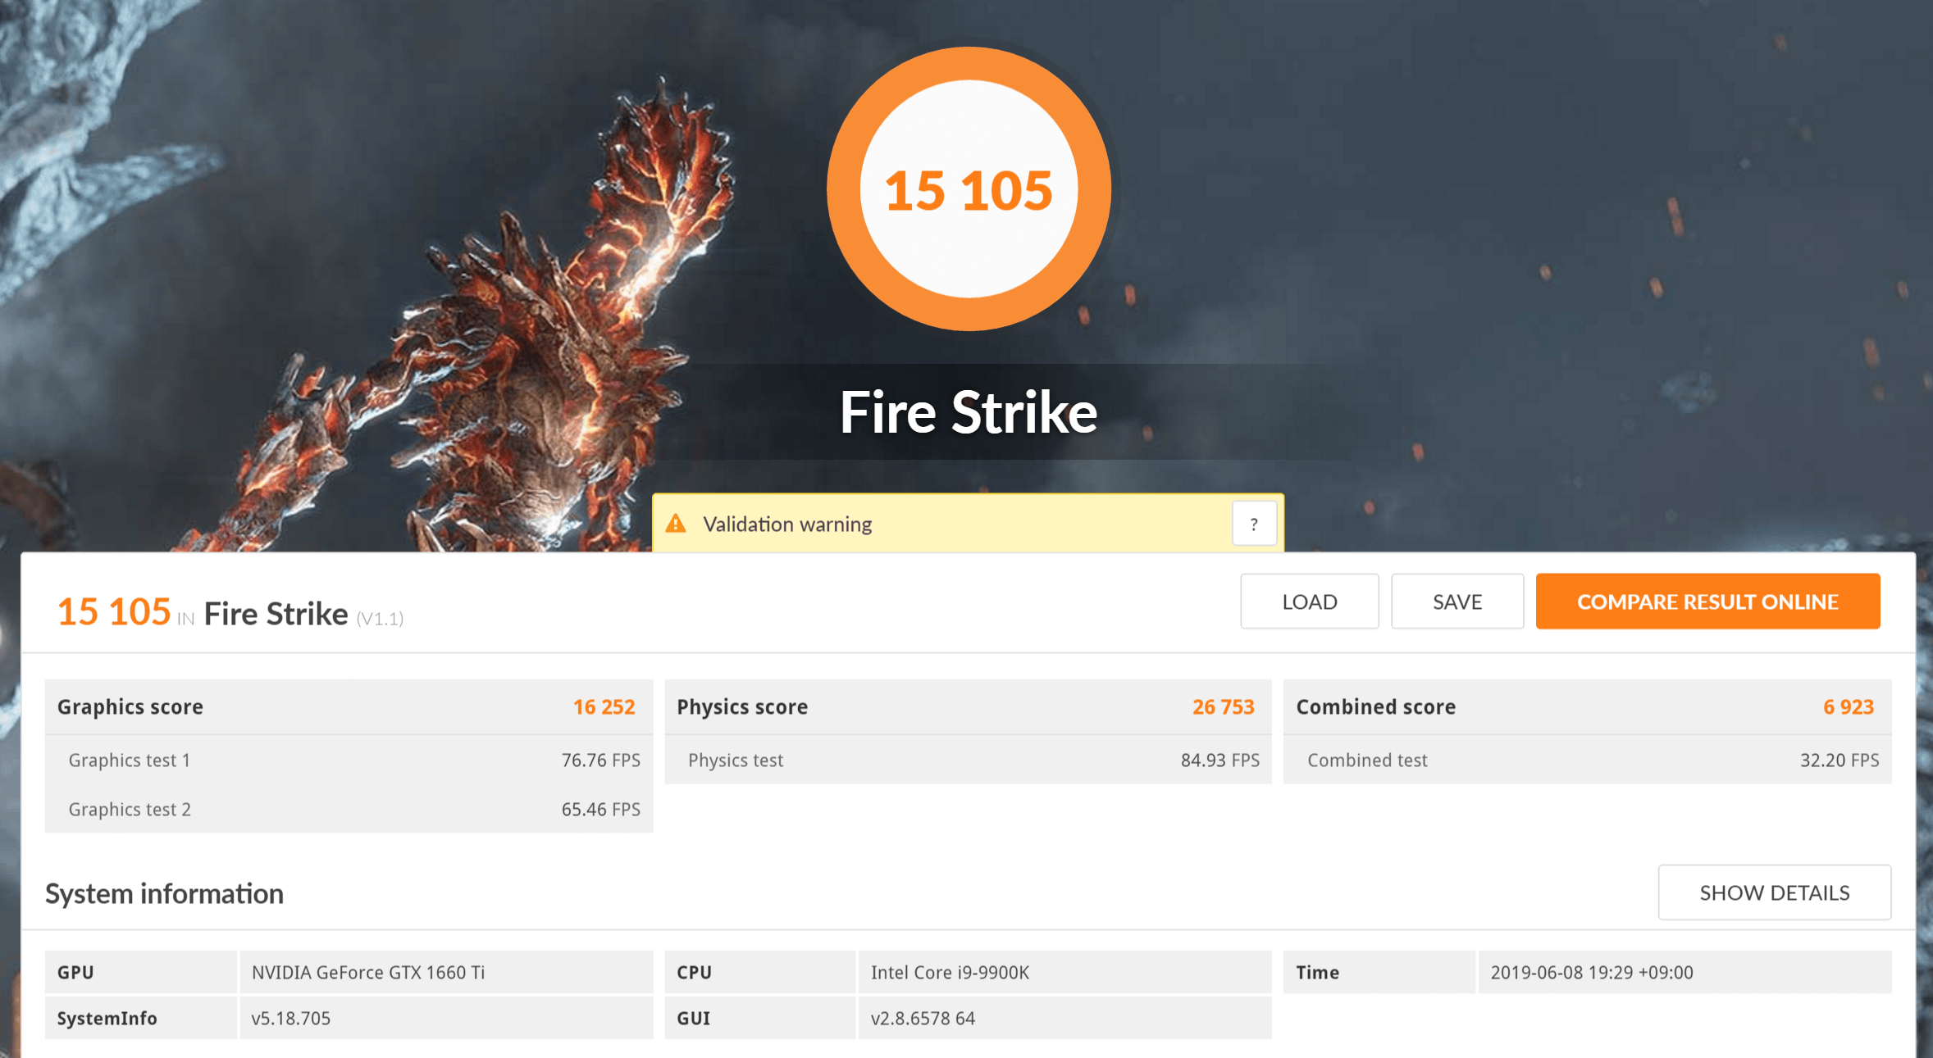Image resolution: width=1933 pixels, height=1058 pixels.
Task: Click 76.76 FPS value
Action: [x=600, y=760]
